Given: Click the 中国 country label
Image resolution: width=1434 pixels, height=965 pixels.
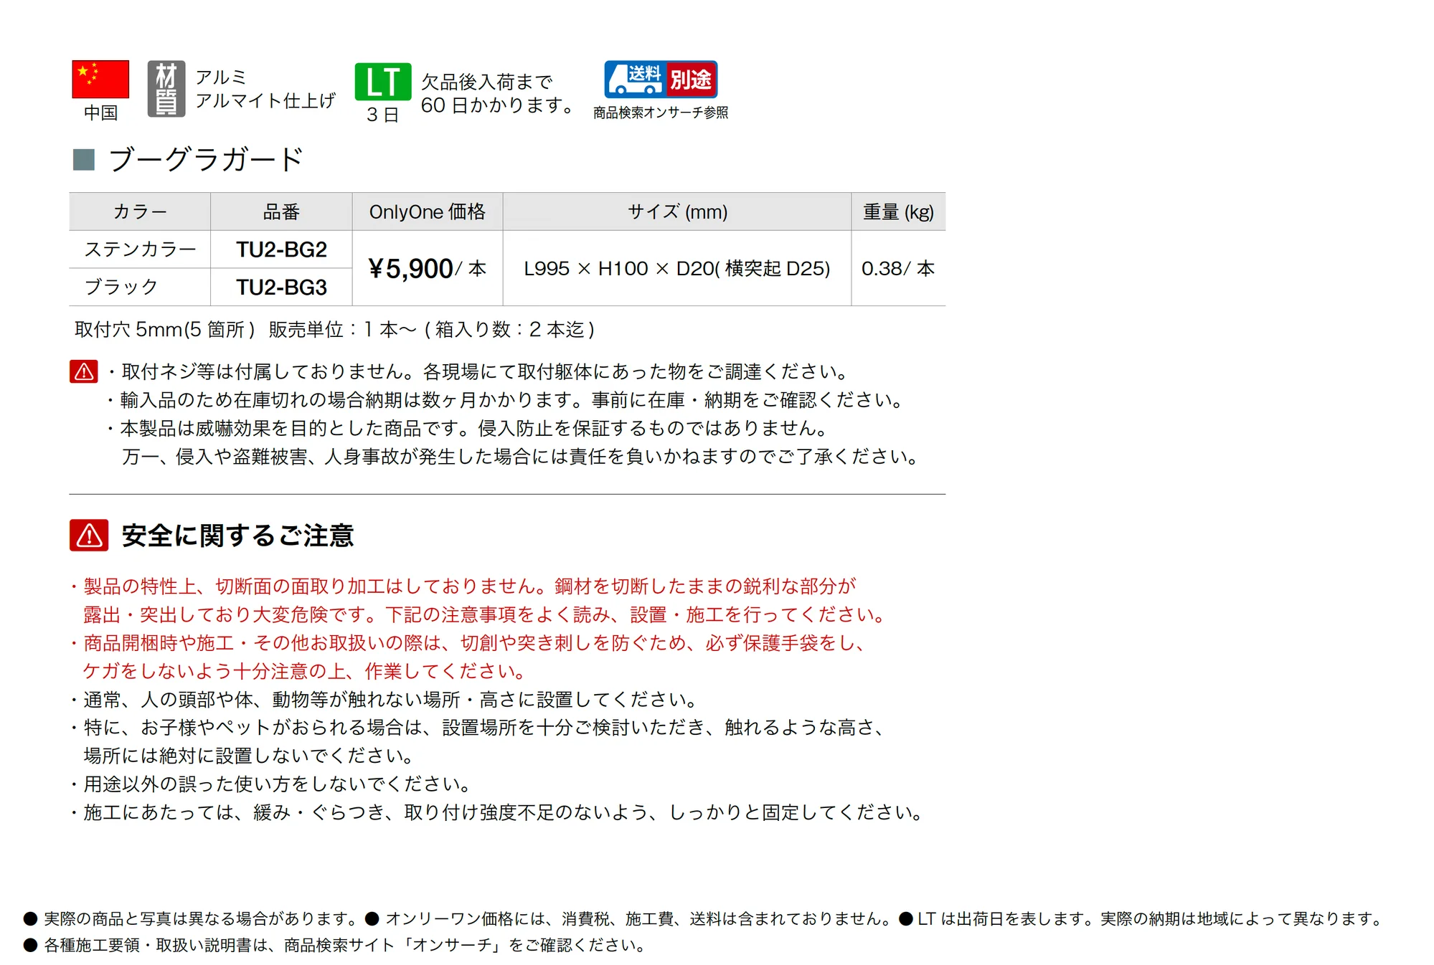Looking at the screenshot, I should [100, 113].
